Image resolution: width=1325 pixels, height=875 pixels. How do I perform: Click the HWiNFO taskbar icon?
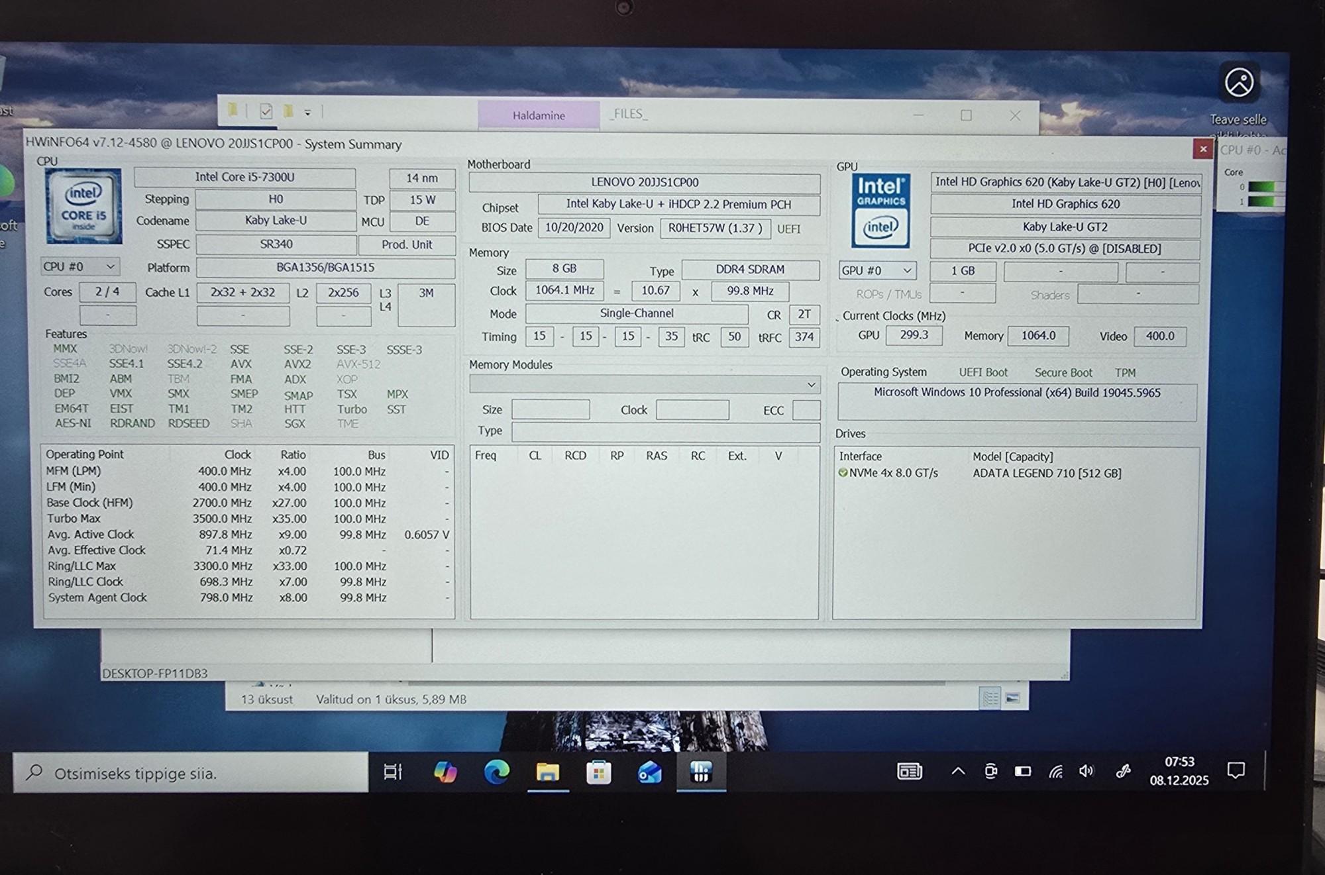point(701,772)
